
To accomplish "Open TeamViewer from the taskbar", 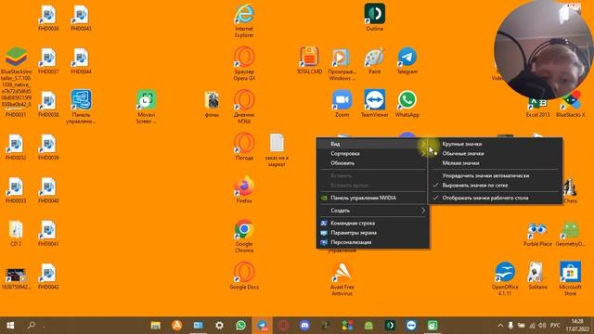I will pyautogui.click(x=411, y=326).
